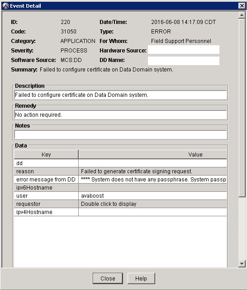Viewport: 247px width, 290px height.
Task: Click the 'System does not have any passphrase' value
Action: (x=153, y=180)
